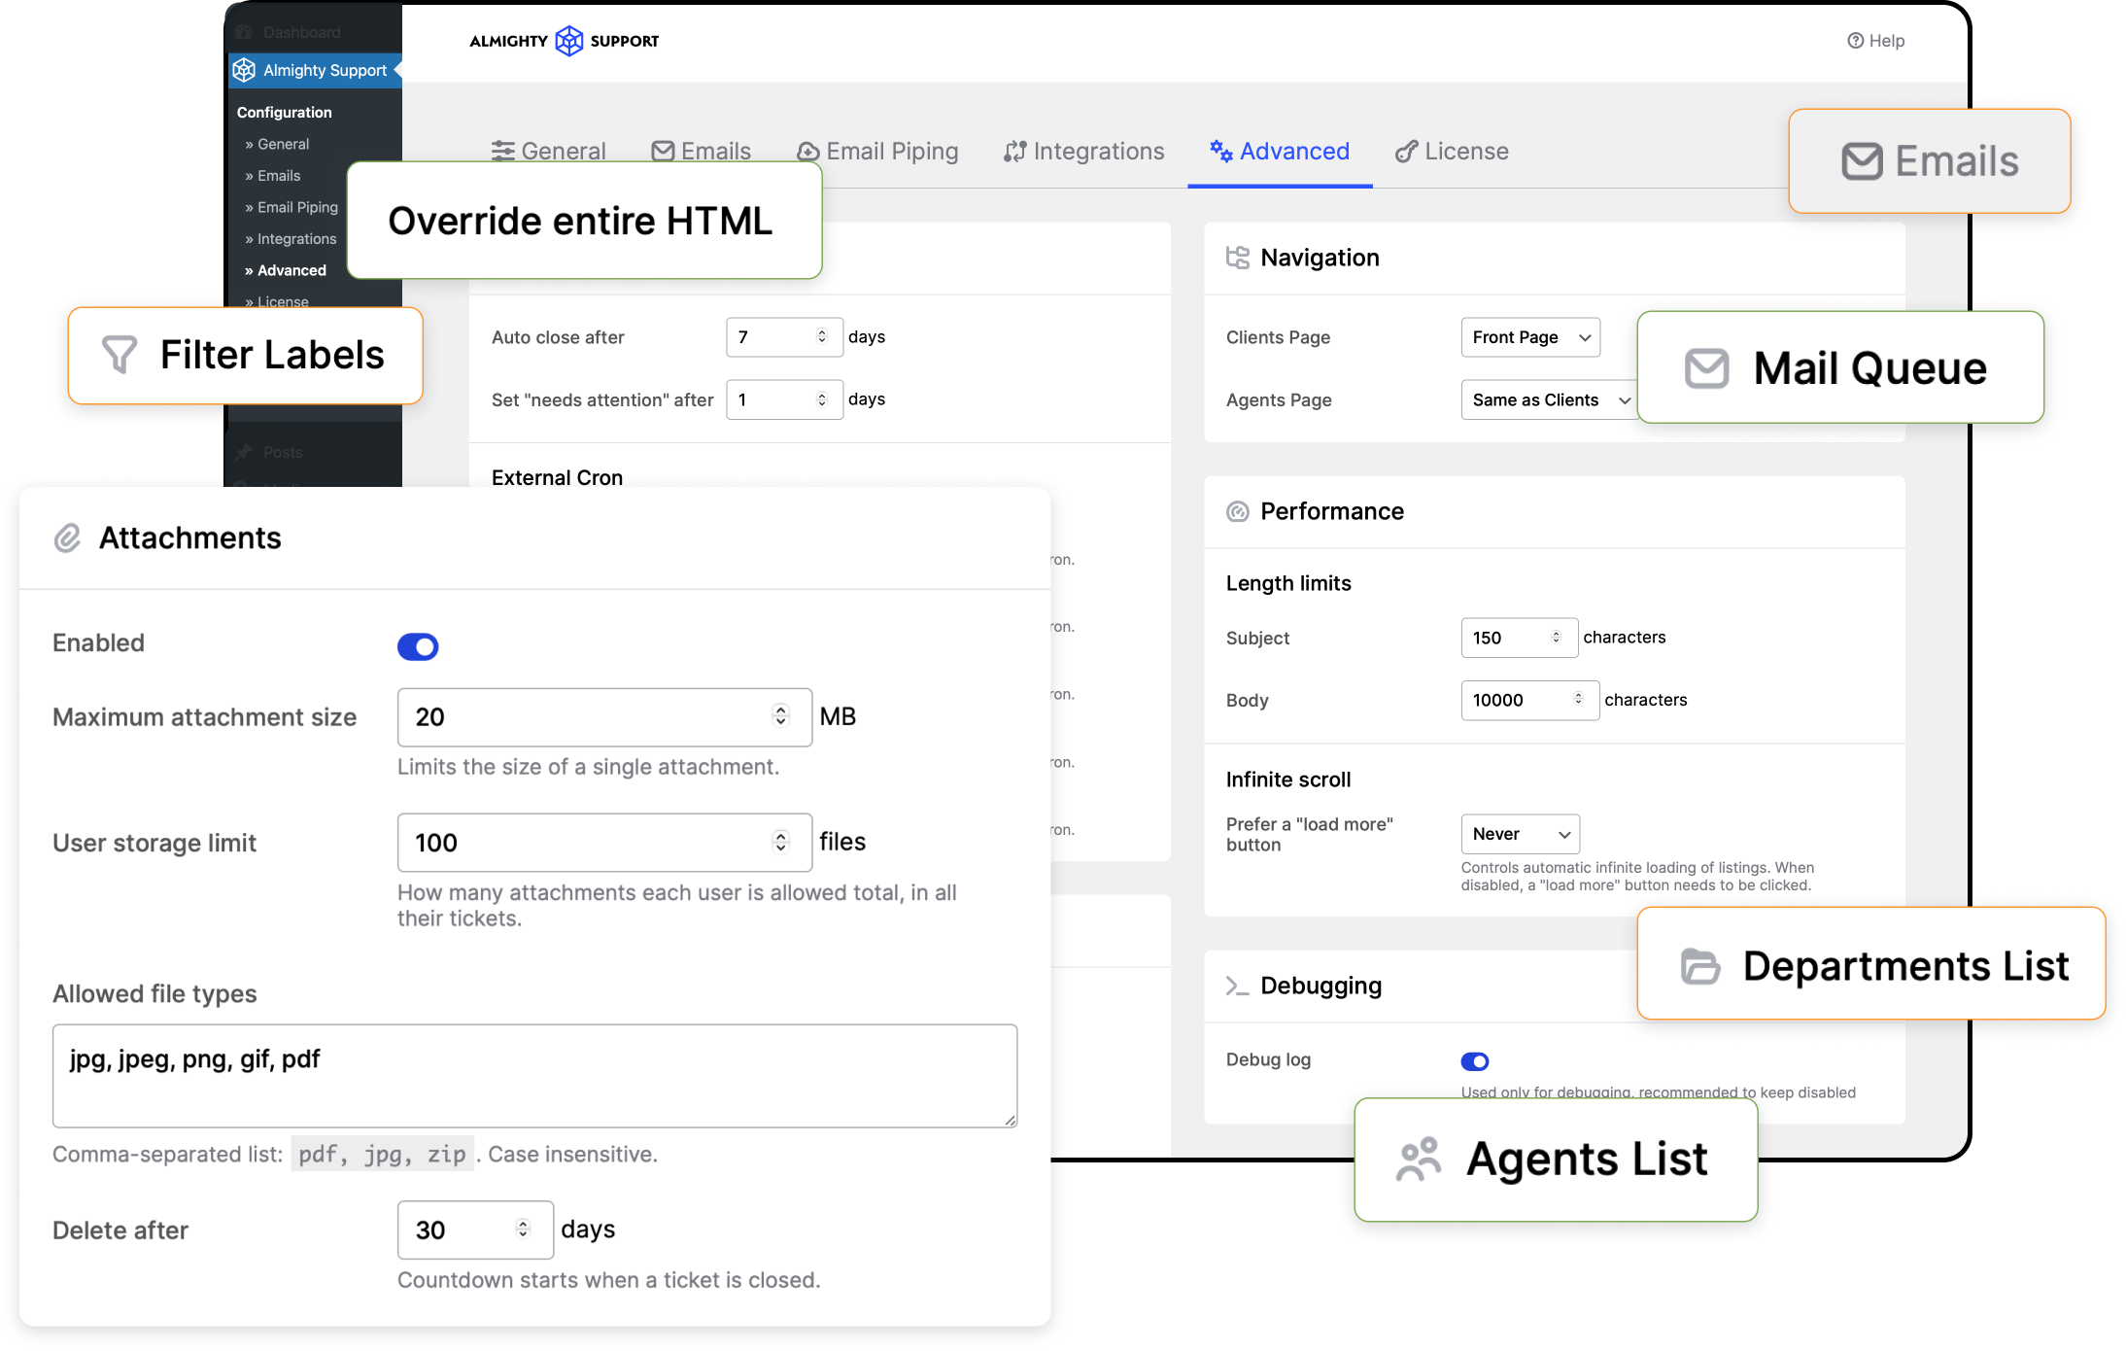
Task: Click the Advanced tab gears icon
Action: tap(1221, 151)
